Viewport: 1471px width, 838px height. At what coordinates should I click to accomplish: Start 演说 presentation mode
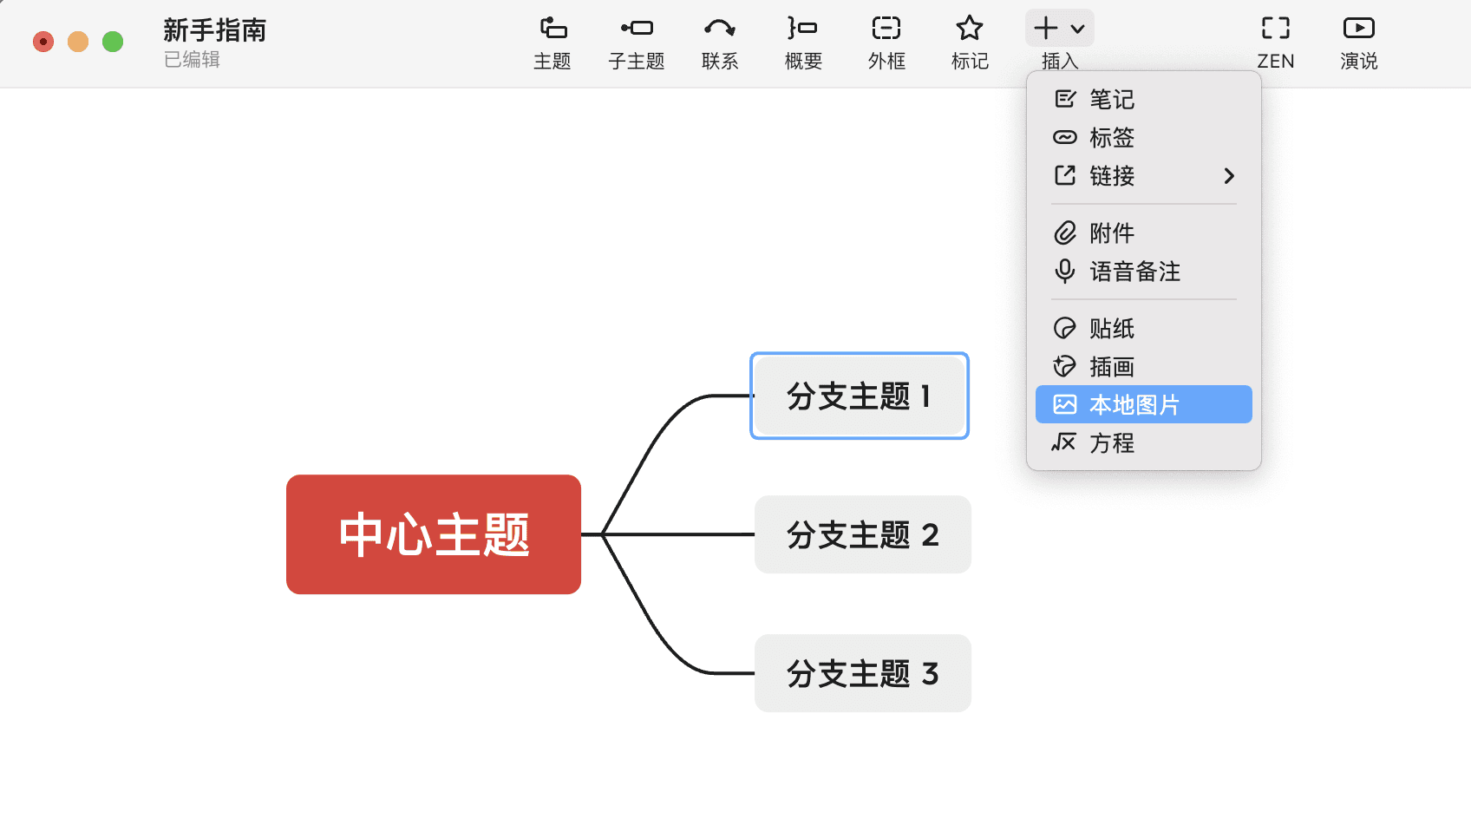click(1357, 42)
